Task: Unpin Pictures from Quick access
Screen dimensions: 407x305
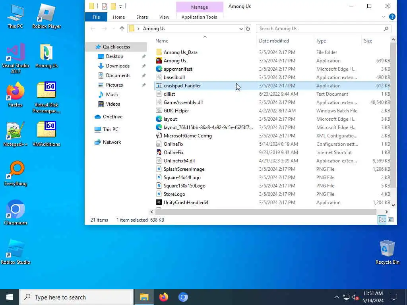Action: [144, 85]
